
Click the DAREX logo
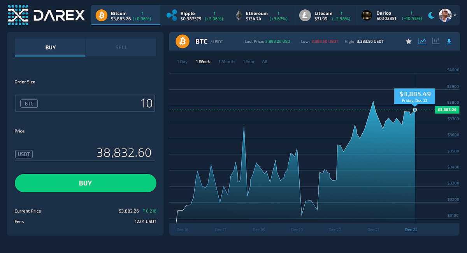(x=46, y=15)
